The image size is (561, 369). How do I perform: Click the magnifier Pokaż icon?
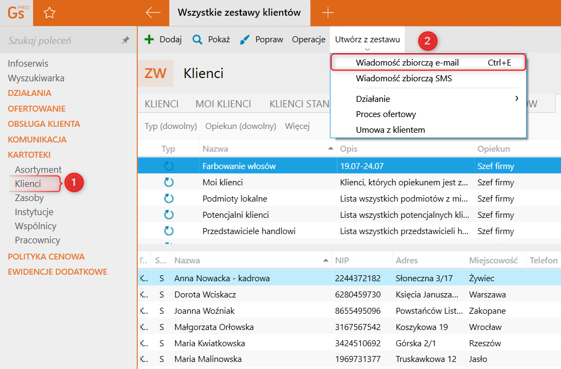click(197, 40)
